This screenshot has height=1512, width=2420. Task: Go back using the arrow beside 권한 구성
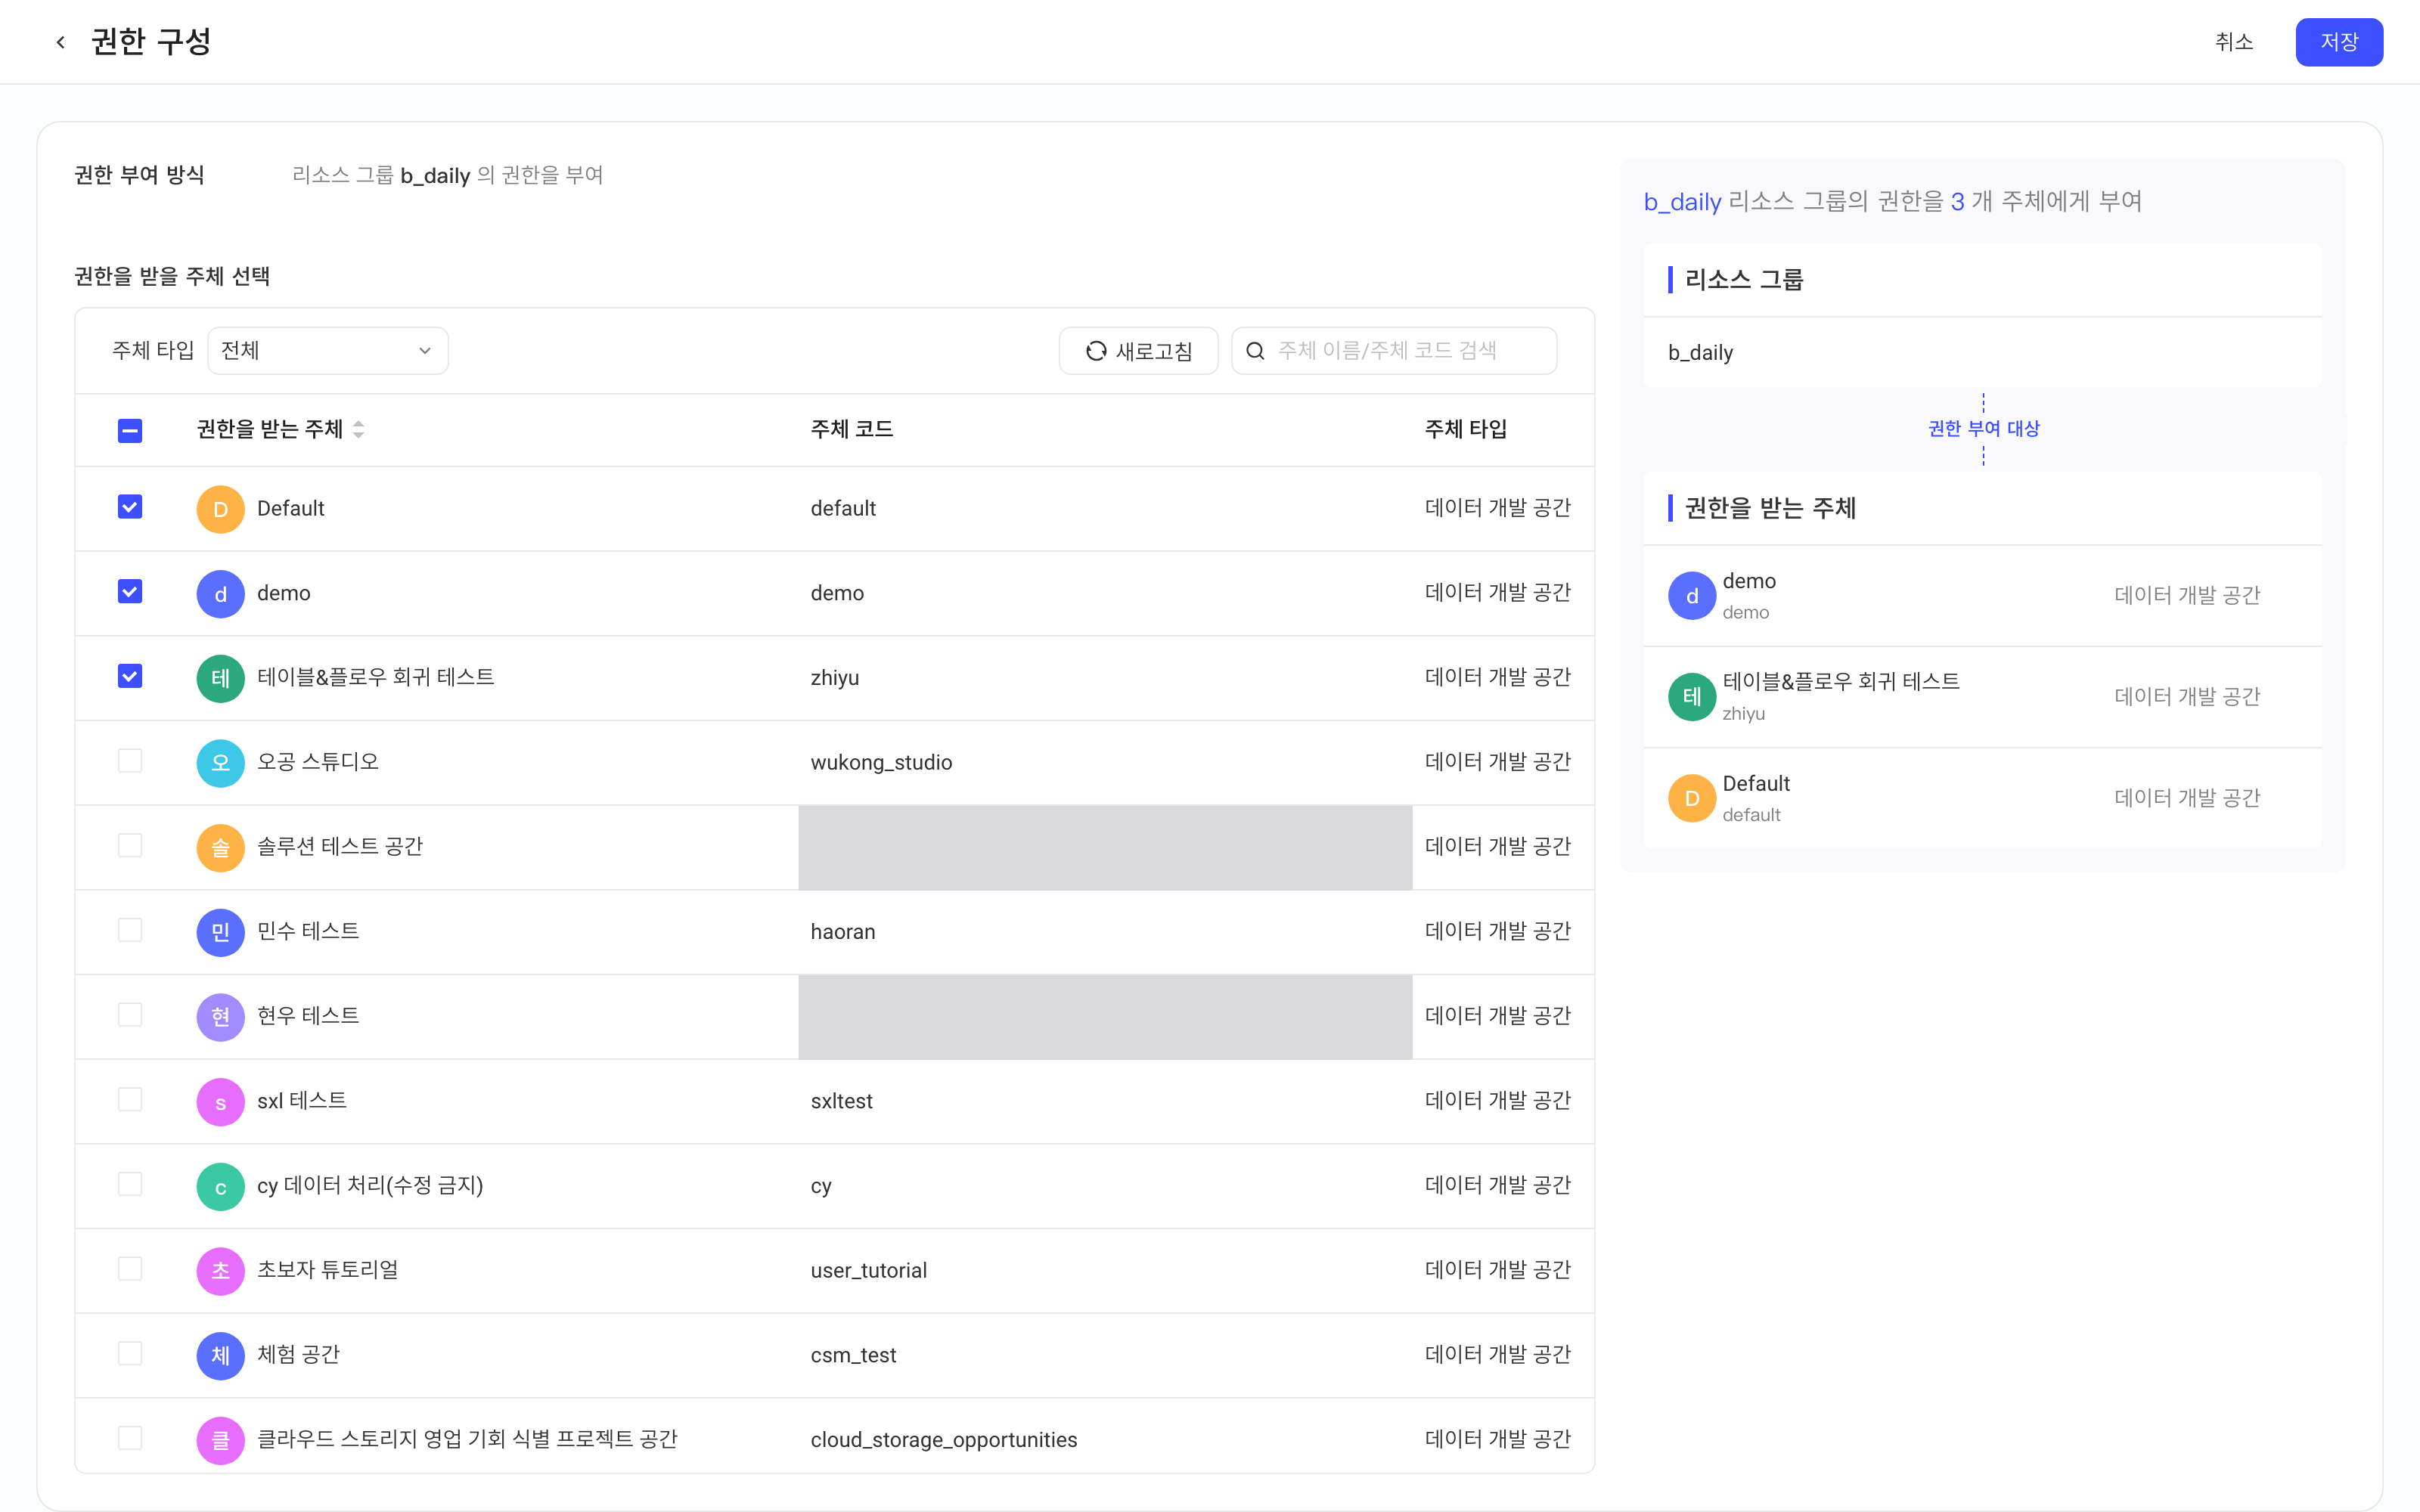60,42
